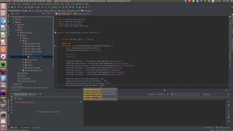Click the HelloWorld breadcrumb in navigation bar
Viewport: 233px width, 131px height.
click(15, 11)
